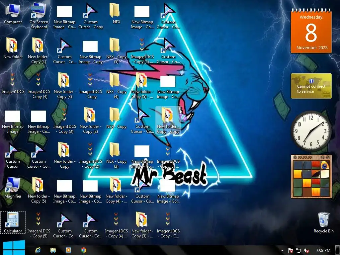Select the plain Imagen1DCS icon
Image resolution: width=340 pixels, height=255 pixels.
click(13, 83)
